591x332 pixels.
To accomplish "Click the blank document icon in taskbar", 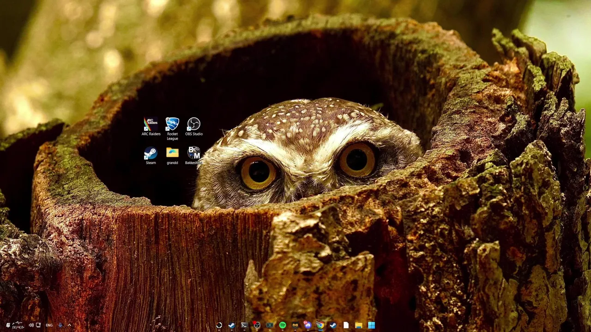I will 346,325.
